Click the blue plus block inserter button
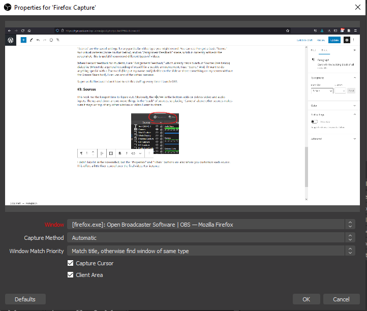The image size is (367, 311). (23, 40)
